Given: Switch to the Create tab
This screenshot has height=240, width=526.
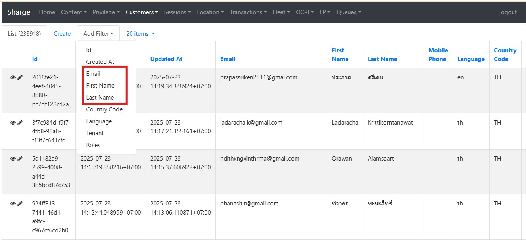Looking at the screenshot, I should 62,34.
